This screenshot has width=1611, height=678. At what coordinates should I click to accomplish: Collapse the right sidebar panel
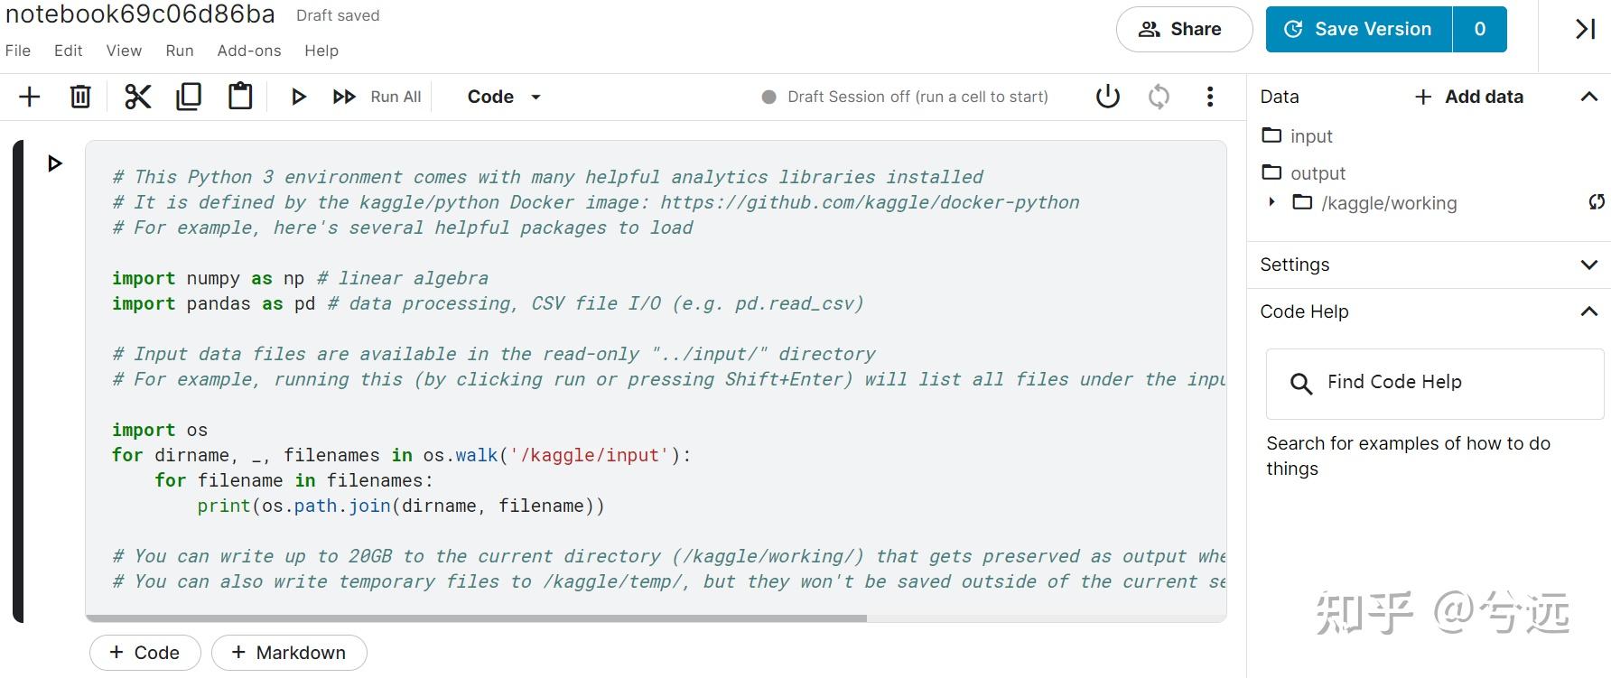(x=1585, y=29)
